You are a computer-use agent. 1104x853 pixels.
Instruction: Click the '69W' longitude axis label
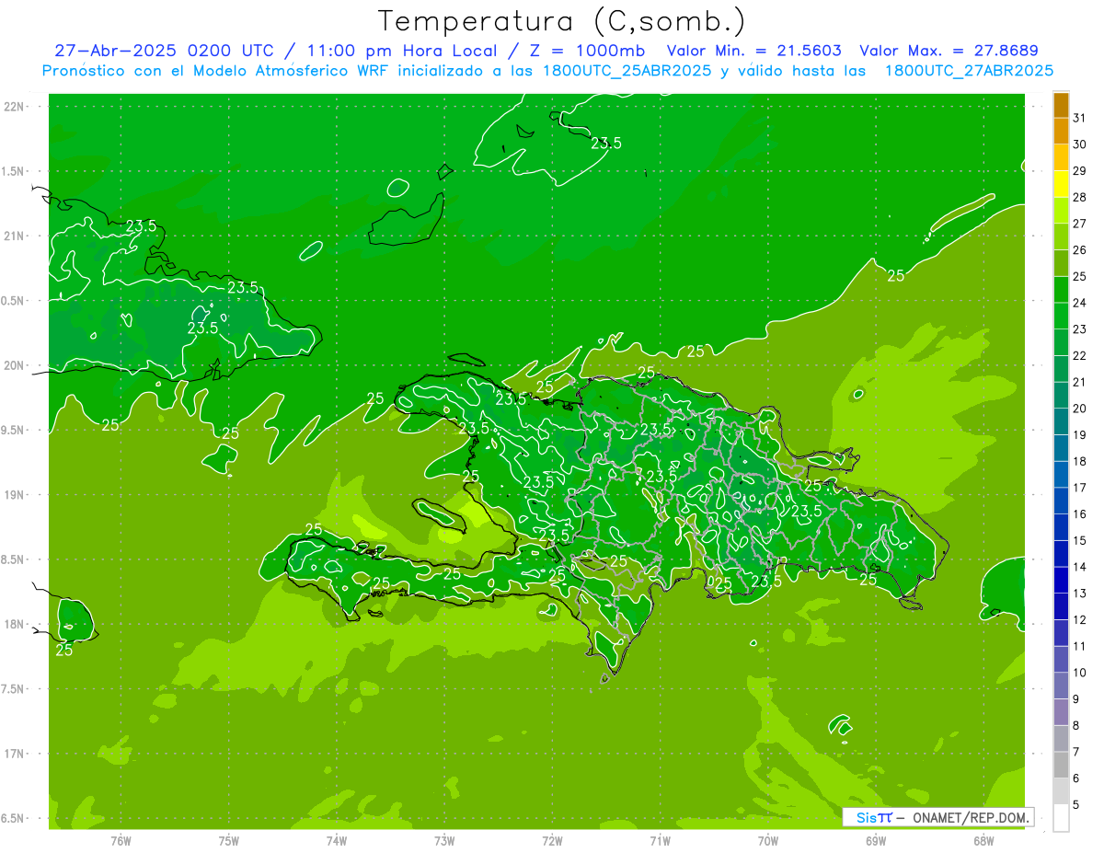(876, 840)
